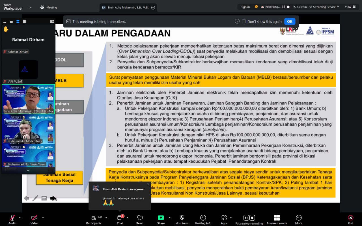
Task: Select Rudi Rinaldi moderator video thumbnail
Action: click(x=28, y=129)
